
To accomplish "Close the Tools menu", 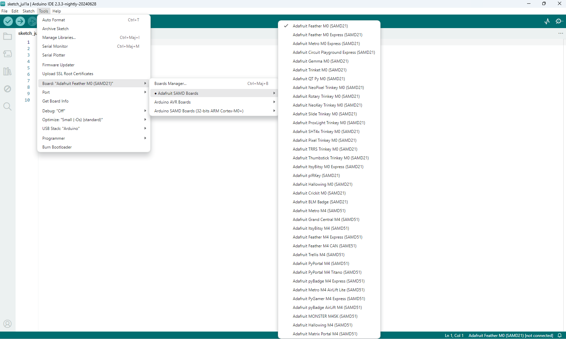I will coord(43,11).
